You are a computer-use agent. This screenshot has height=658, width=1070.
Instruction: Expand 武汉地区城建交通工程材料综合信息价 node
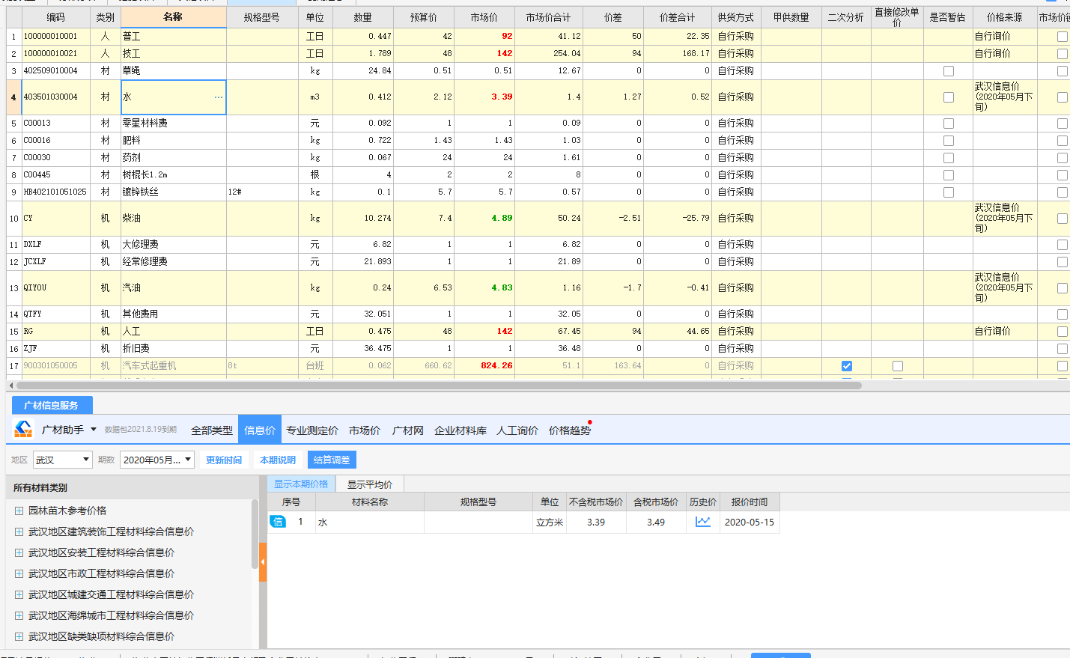tap(19, 594)
